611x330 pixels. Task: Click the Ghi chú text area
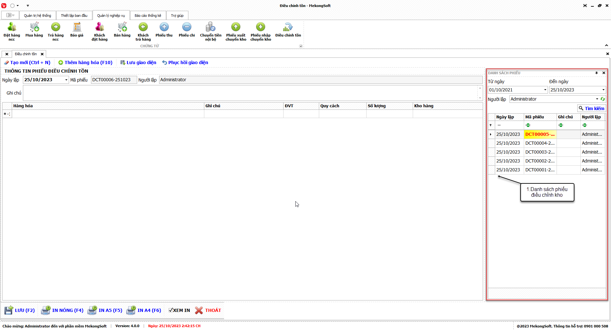point(250,93)
